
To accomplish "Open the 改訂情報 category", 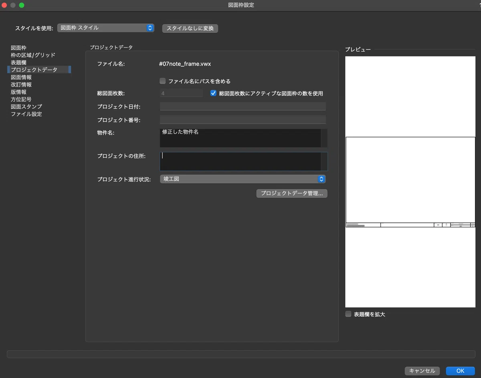I will click(21, 84).
